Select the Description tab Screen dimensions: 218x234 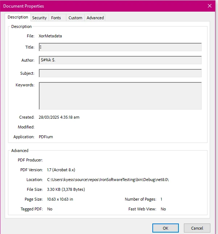pos(18,17)
